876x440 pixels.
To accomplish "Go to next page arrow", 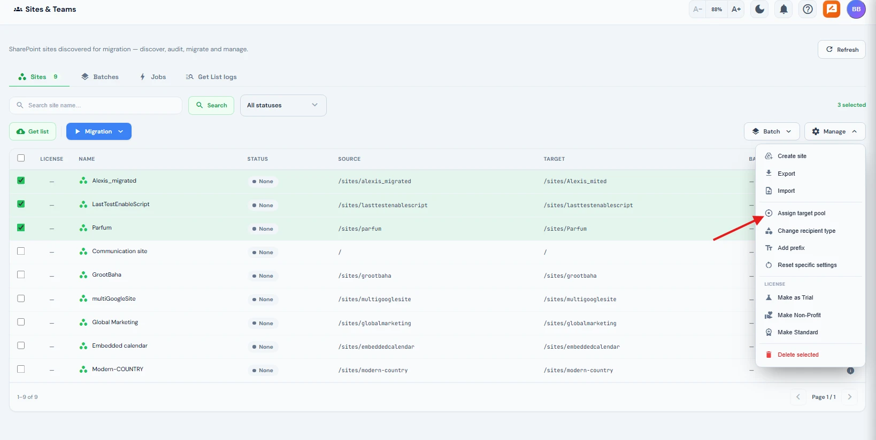I will pyautogui.click(x=849, y=397).
